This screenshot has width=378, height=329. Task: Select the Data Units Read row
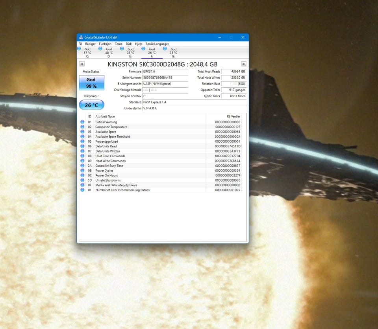coord(160,146)
